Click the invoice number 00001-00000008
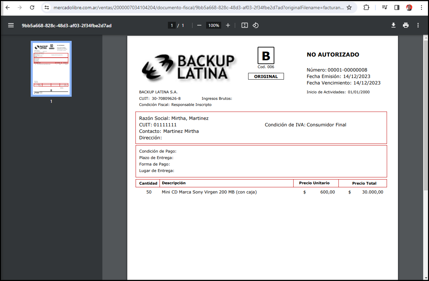Image resolution: width=429 pixels, height=281 pixels. (x=347, y=70)
